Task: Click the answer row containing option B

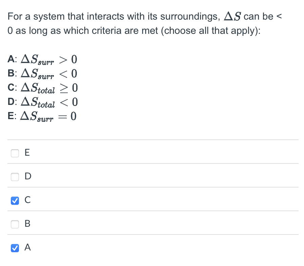Action: click(152, 224)
